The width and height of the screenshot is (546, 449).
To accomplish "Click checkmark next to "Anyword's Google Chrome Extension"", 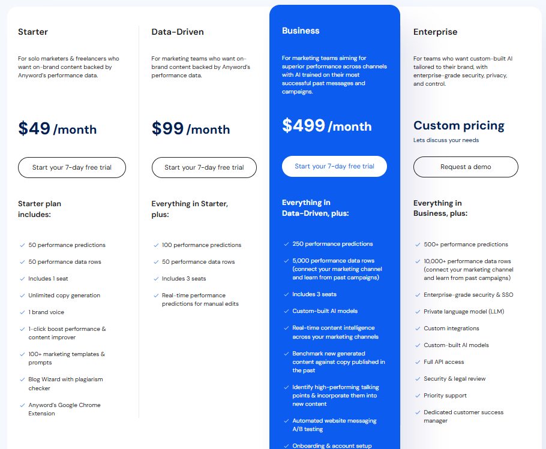I will (x=22, y=405).
